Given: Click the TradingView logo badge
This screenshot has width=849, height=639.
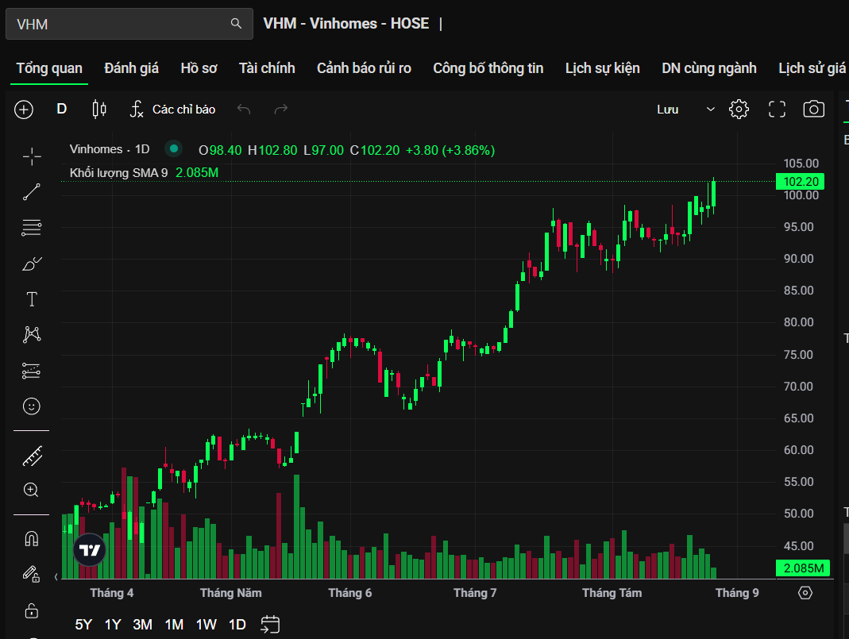Looking at the screenshot, I should tap(90, 550).
